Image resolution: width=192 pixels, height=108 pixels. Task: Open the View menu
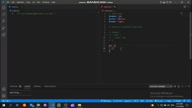pos(28,2)
